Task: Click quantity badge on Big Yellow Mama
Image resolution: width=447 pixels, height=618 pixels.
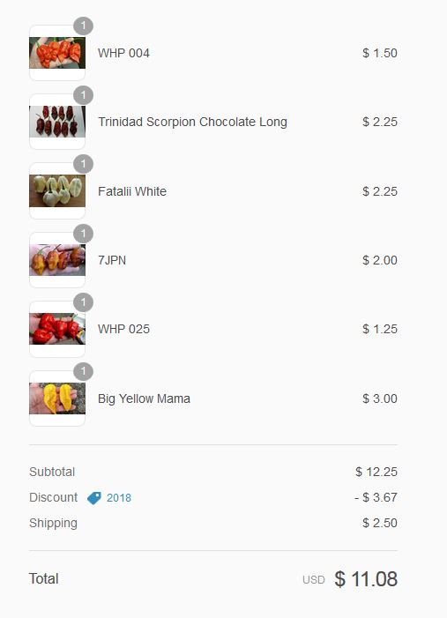Action: point(83,372)
